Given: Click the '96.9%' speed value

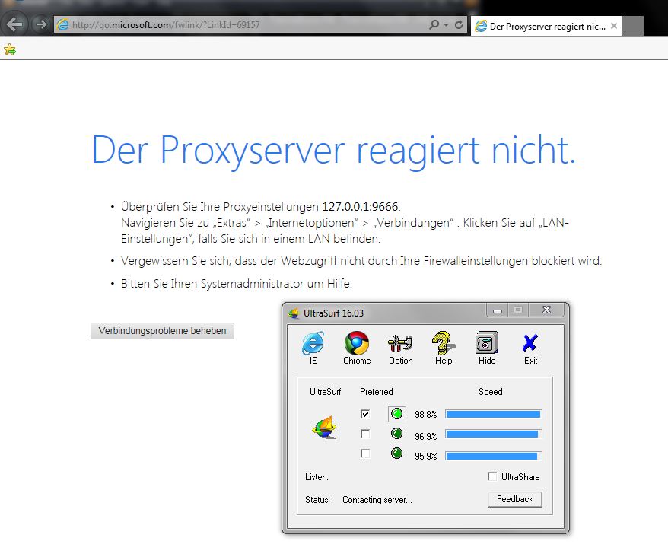Looking at the screenshot, I should click(x=425, y=437).
